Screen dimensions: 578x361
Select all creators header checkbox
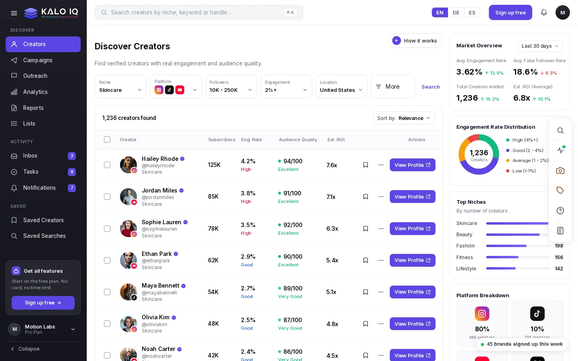click(107, 140)
